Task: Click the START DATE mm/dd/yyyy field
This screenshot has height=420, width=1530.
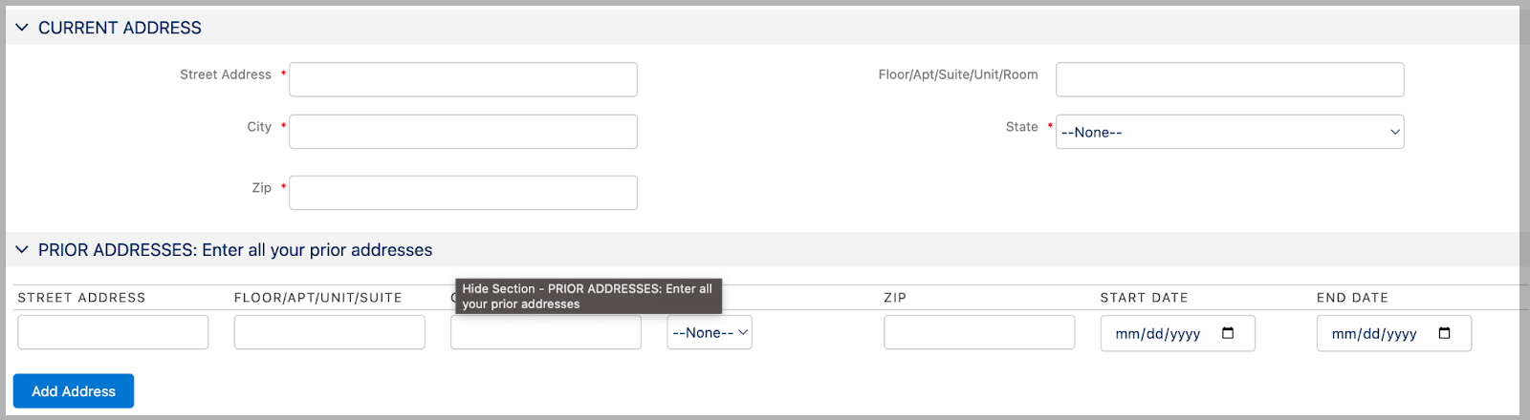Action: [x=1157, y=334]
